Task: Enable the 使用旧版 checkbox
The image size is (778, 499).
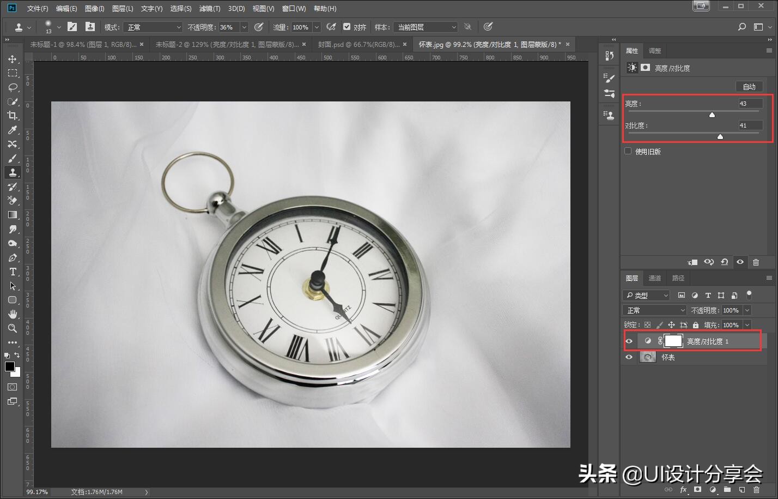Action: (628, 151)
